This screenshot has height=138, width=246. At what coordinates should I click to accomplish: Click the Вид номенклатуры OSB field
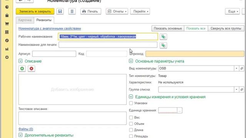click(196, 68)
